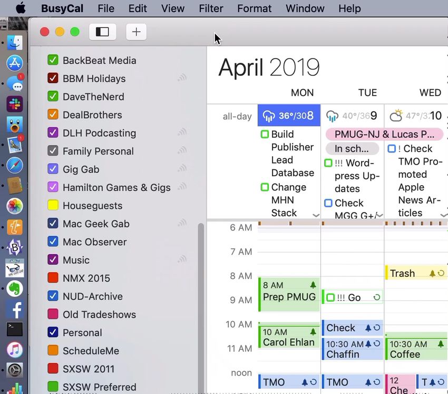448x394 pixels.
Task: Check off the Change MHN Stack to-do
Action: (265, 187)
